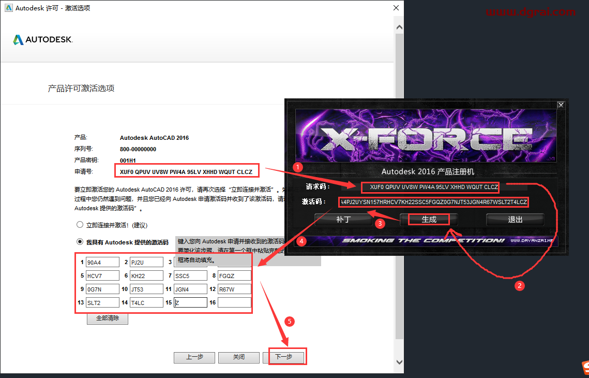Click the product key 001H1
Image resolution: width=589 pixels, height=378 pixels.
(x=128, y=161)
